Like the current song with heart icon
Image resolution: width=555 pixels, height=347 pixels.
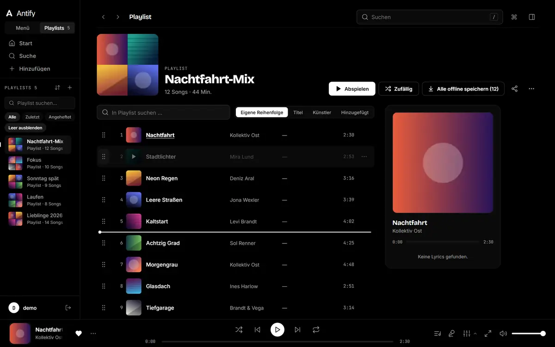click(x=79, y=333)
